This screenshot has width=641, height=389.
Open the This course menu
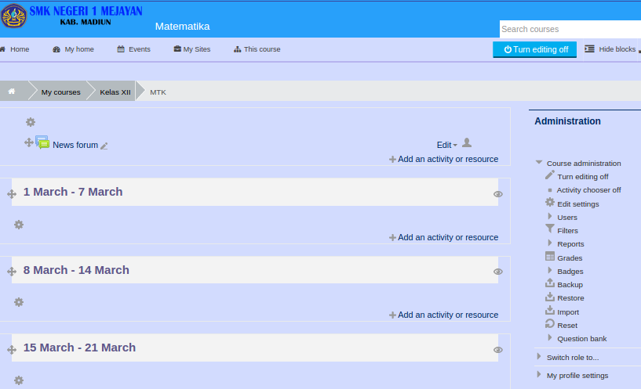pyautogui.click(x=257, y=49)
